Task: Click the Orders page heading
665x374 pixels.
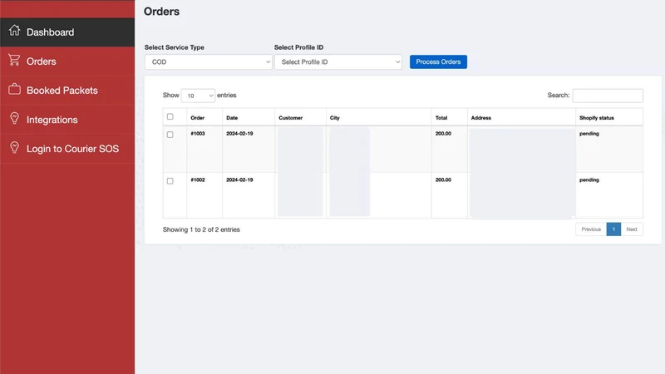Action: coord(161,12)
